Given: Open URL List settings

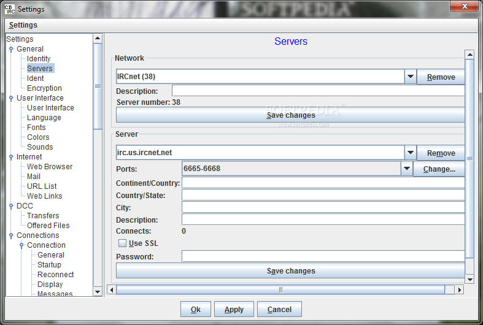Looking at the screenshot, I should [42, 186].
